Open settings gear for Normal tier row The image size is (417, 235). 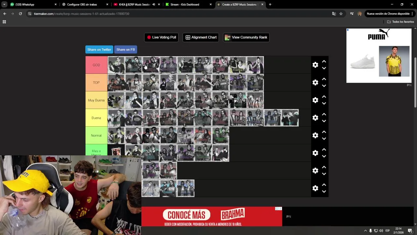(315, 135)
